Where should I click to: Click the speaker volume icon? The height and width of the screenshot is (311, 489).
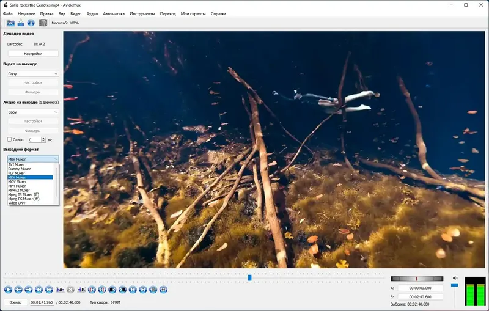(455, 278)
